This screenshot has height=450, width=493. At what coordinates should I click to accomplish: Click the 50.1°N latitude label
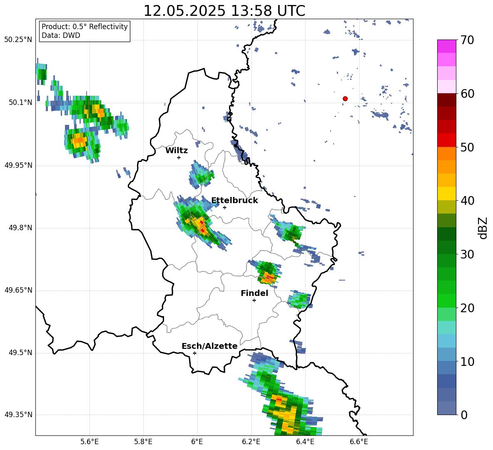20,103
